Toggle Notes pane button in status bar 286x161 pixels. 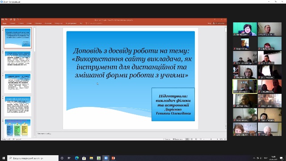(x=167, y=139)
